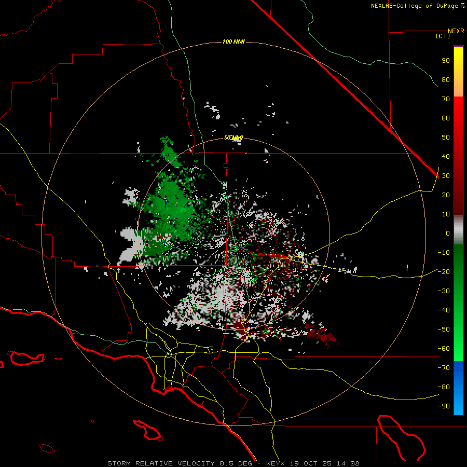This screenshot has width=467, height=467.
Task: Click the 10 value on velocity scale
Action: (x=446, y=214)
